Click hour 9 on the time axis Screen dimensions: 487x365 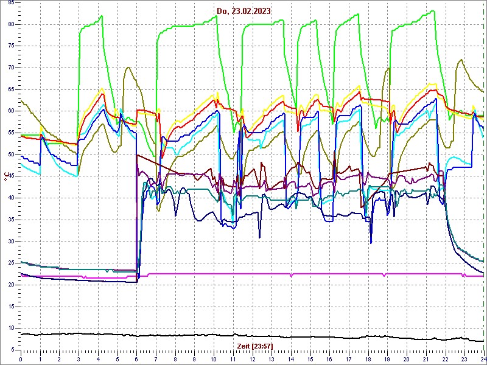[194, 359]
